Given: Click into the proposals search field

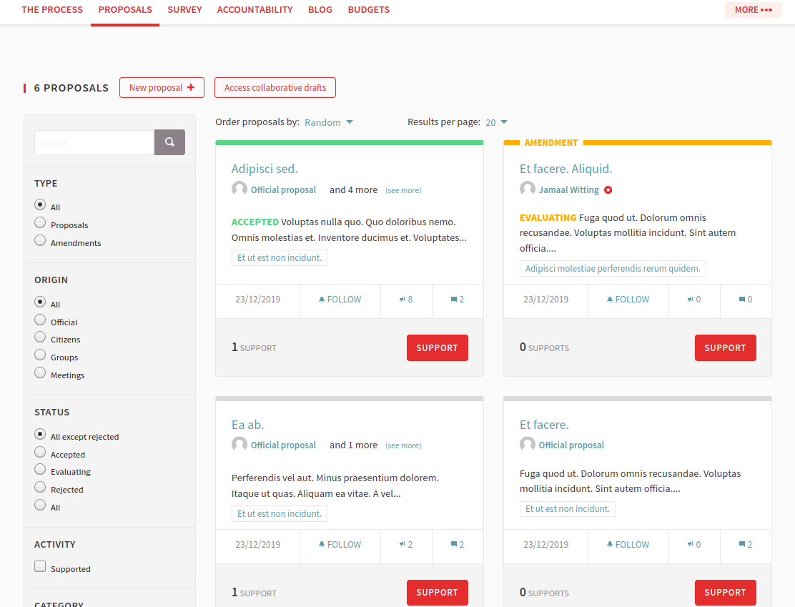Looking at the screenshot, I should [x=94, y=142].
